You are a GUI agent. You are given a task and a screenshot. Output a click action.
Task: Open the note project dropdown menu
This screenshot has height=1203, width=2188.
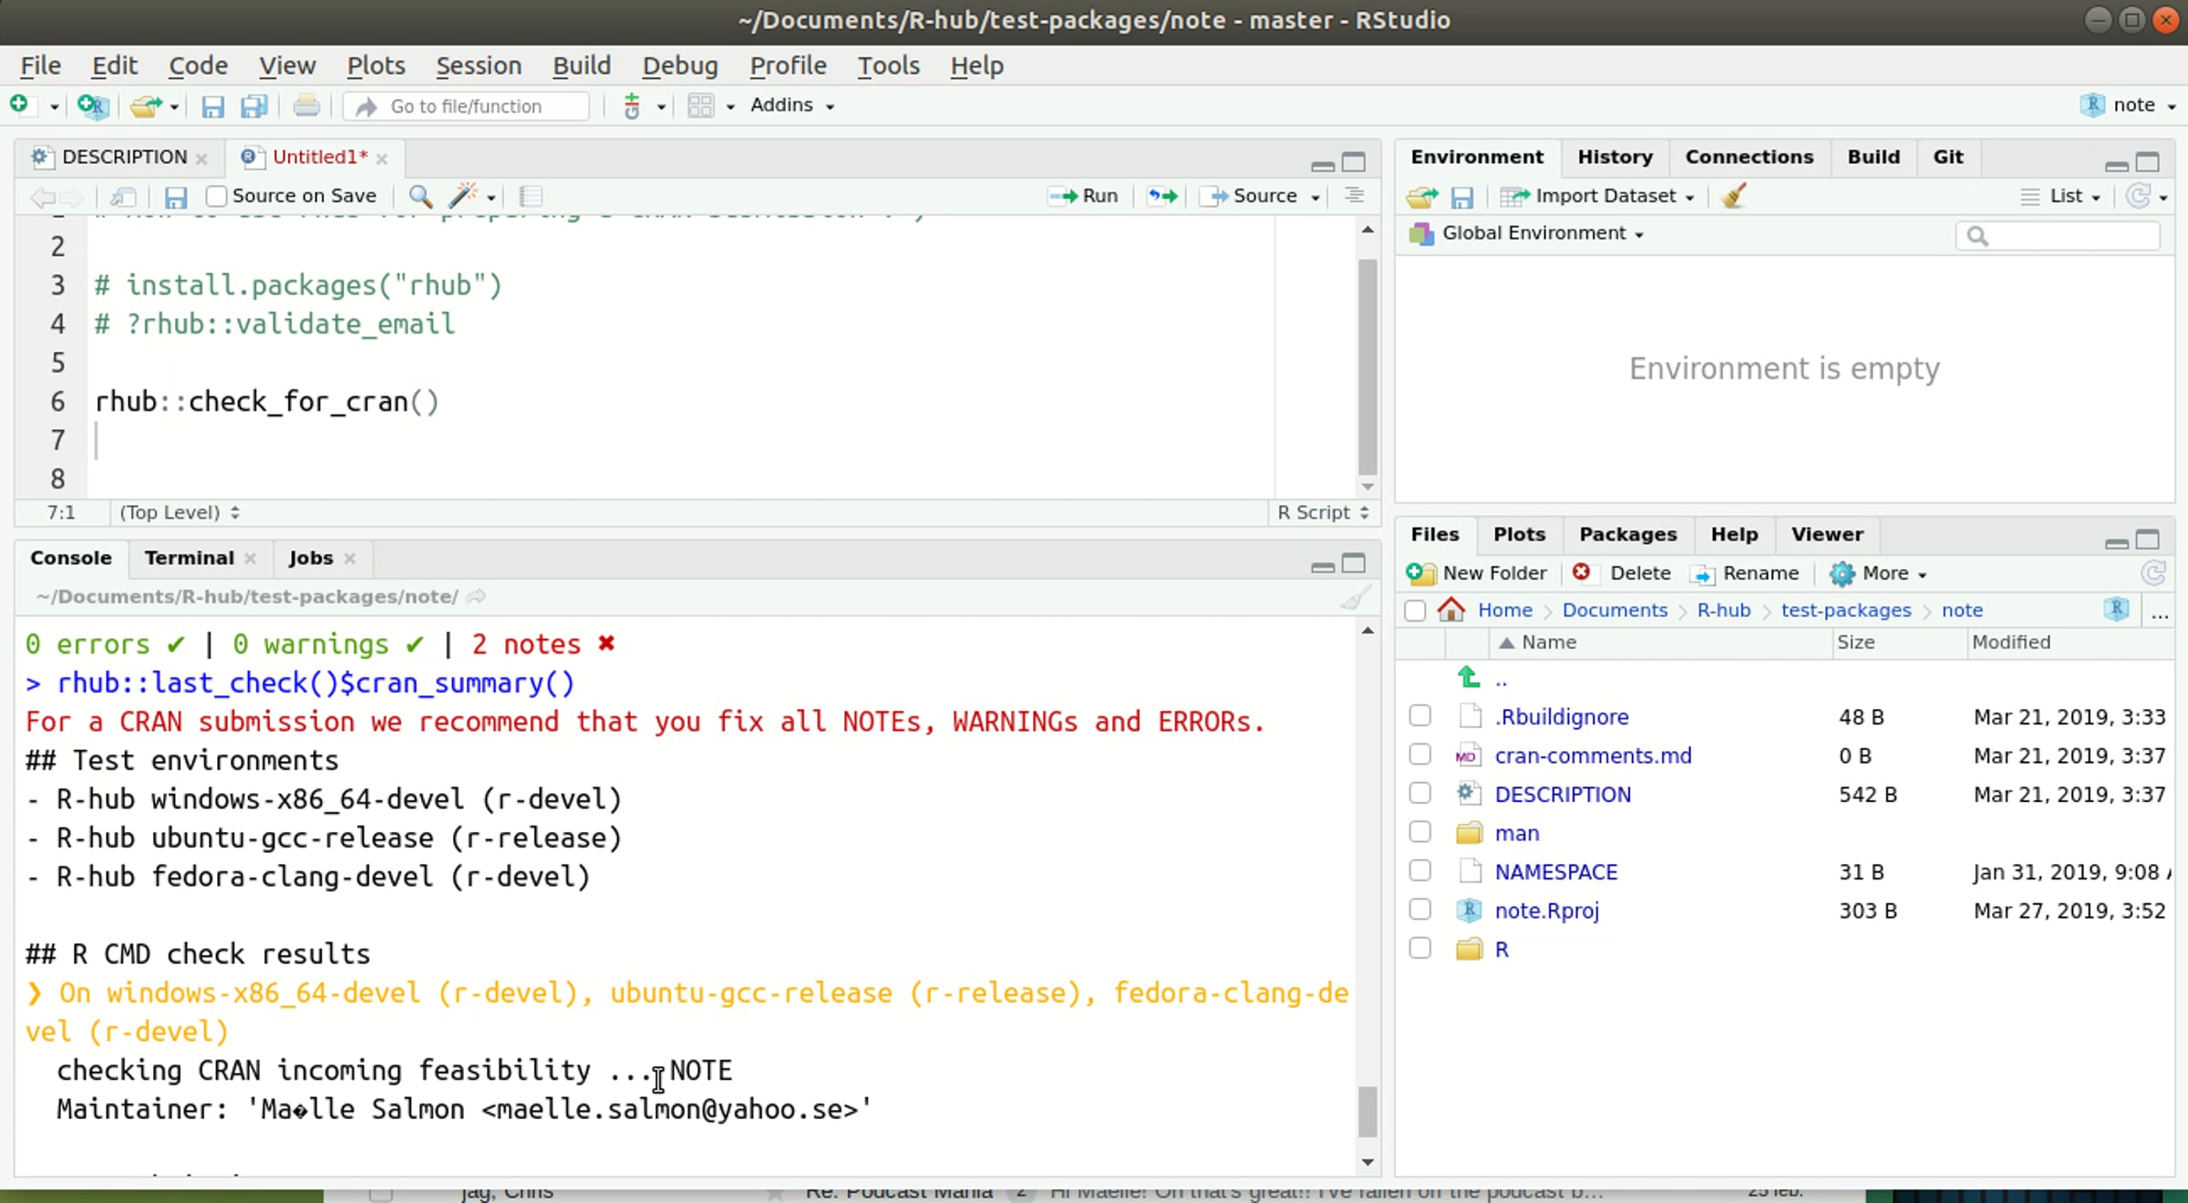[x=2129, y=106]
